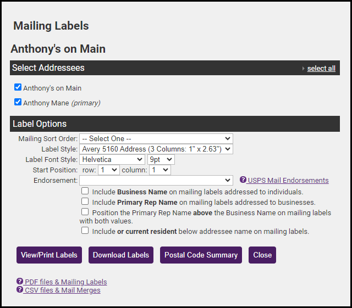Click the Download Labels button
This screenshot has width=352, height=308.
[121, 255]
